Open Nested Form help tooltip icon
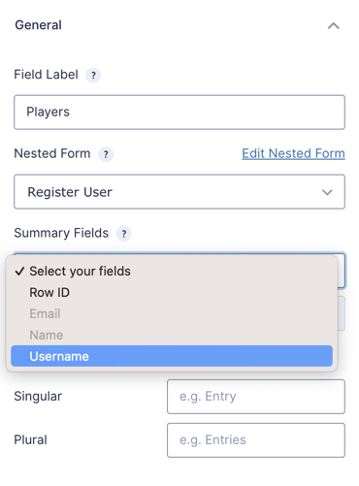 click(106, 154)
